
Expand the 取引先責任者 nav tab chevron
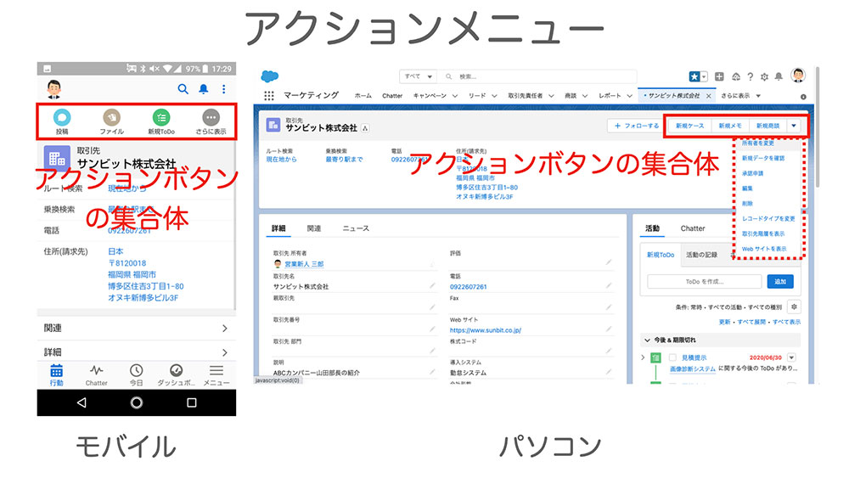[551, 96]
